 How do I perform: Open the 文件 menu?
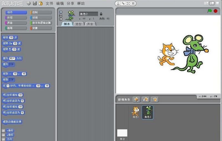[49, 4]
